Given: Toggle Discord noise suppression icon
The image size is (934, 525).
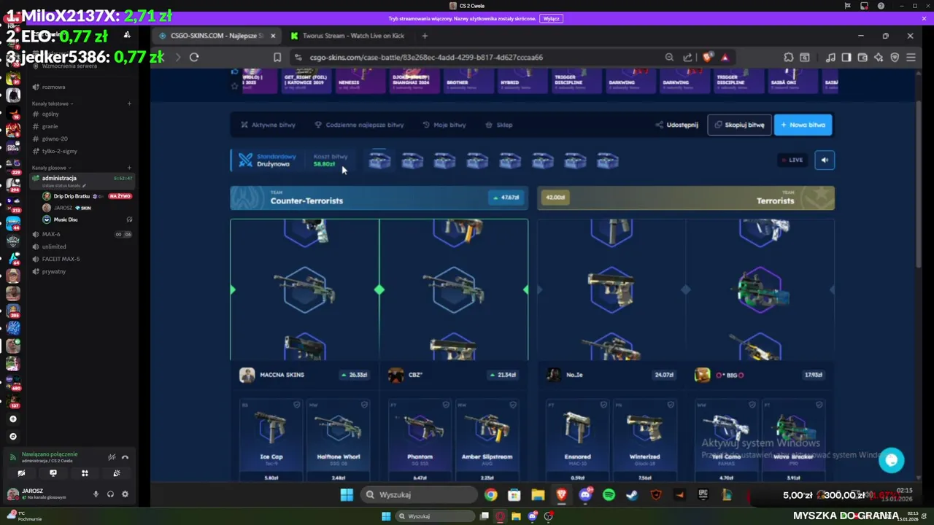Looking at the screenshot, I should click(112, 457).
